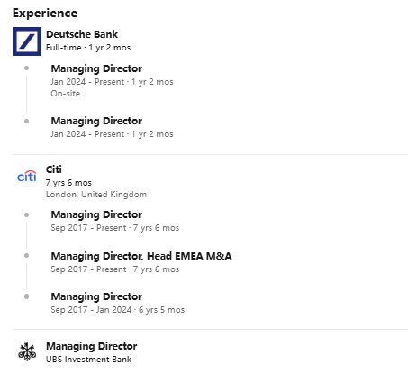Click the UBS Managing Director title
The image size is (408, 374).
coord(92,346)
